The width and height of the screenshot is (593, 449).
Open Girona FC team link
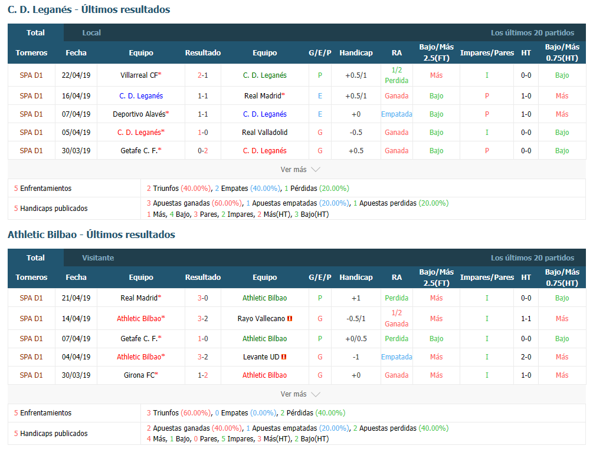click(139, 375)
